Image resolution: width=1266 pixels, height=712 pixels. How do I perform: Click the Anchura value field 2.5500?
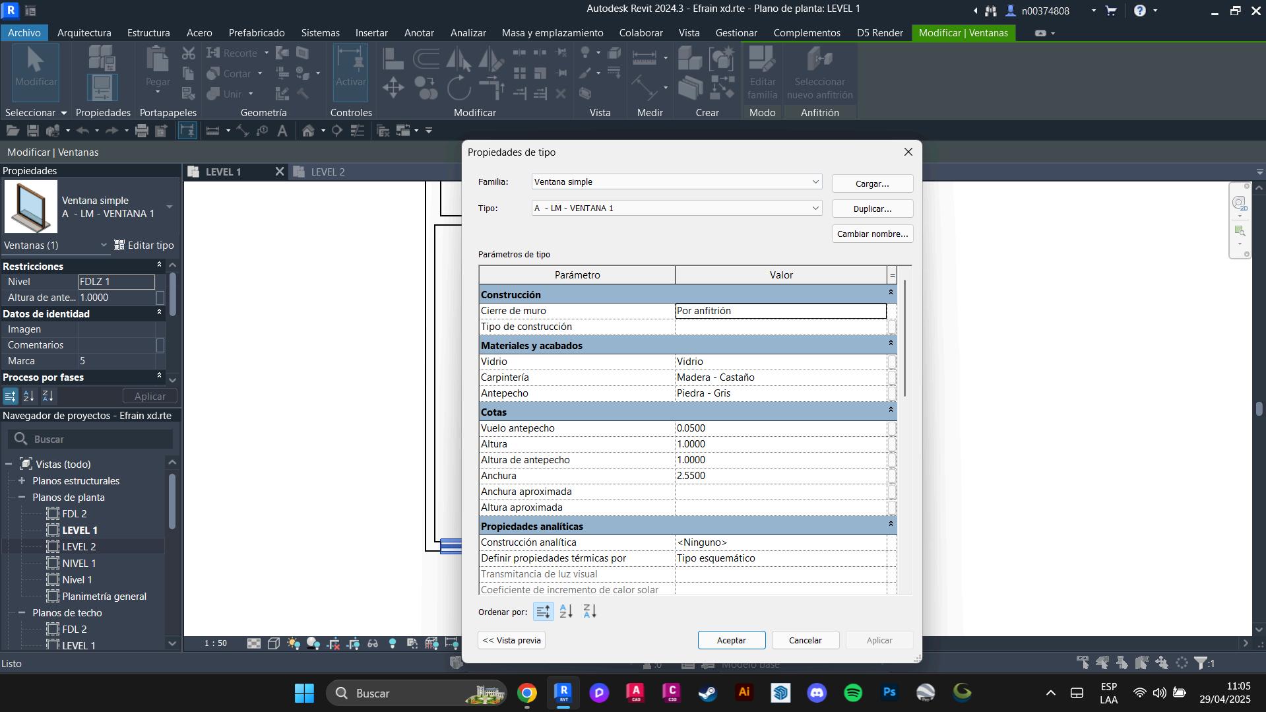pos(780,476)
